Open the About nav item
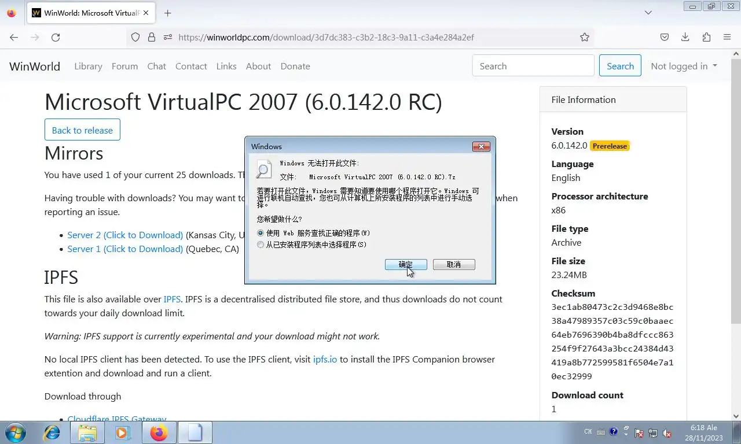741x444 pixels. (x=258, y=66)
